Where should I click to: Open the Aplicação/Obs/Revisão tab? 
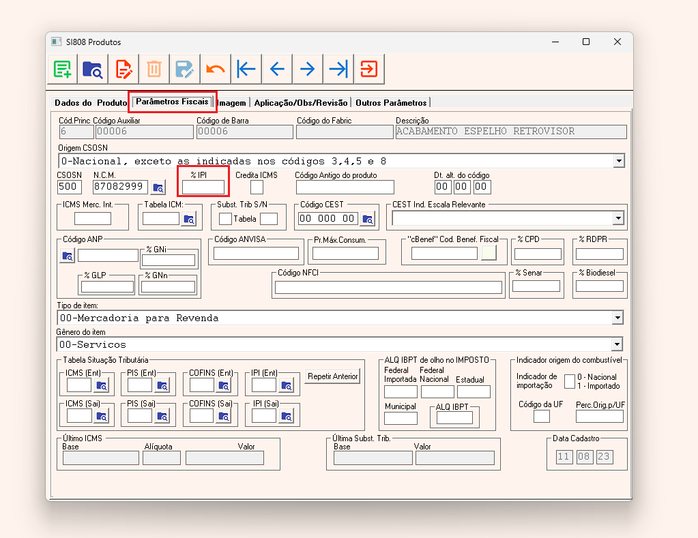pos(301,103)
